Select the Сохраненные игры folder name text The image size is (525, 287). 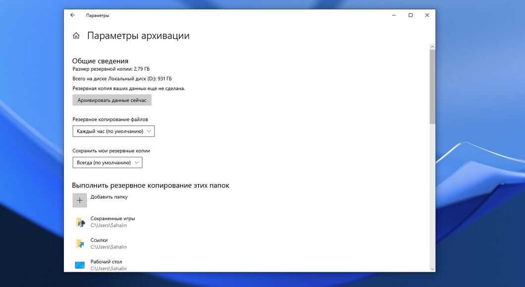tap(112, 218)
